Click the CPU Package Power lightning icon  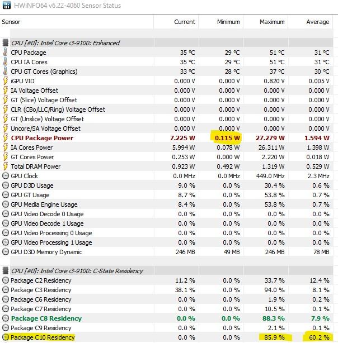(x=5, y=138)
